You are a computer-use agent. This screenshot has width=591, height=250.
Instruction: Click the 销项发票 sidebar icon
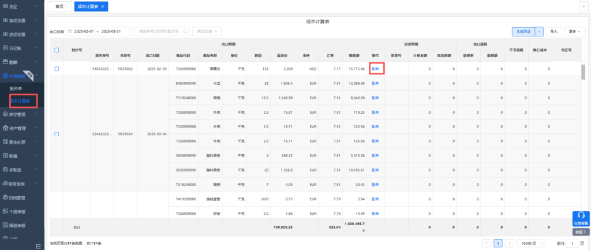coord(5,20)
